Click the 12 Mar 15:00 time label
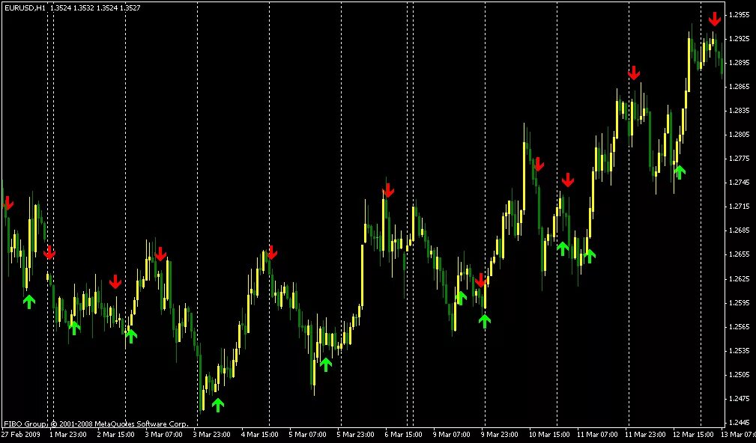Image resolution: width=756 pixels, height=443 pixels. [693, 435]
